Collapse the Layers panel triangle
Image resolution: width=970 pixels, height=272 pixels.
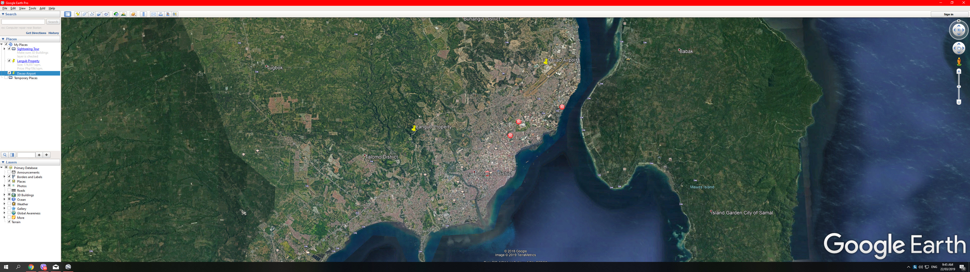click(x=3, y=162)
